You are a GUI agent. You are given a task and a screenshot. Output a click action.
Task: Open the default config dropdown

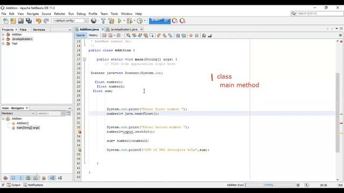pyautogui.click(x=71, y=21)
